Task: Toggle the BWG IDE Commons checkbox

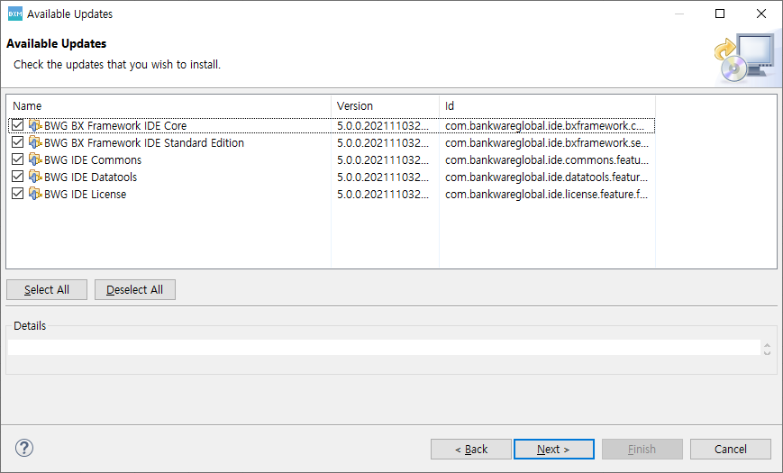Action: [17, 159]
